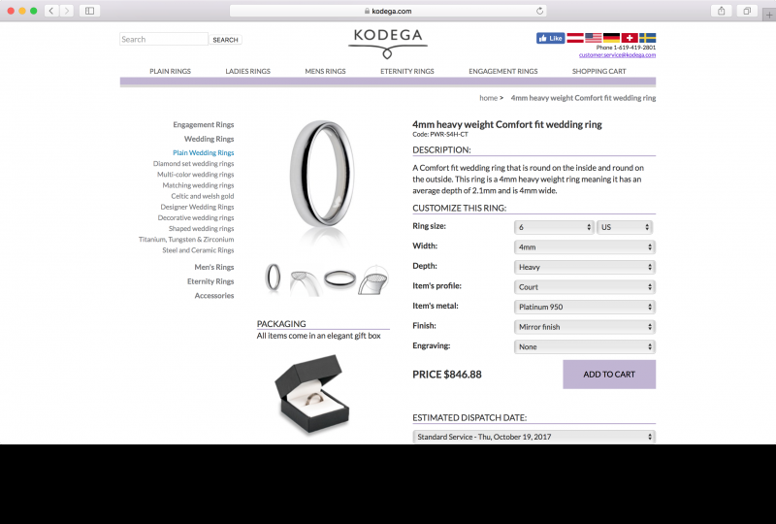Add the ring to cart
This screenshot has height=524, width=776.
[x=609, y=375]
